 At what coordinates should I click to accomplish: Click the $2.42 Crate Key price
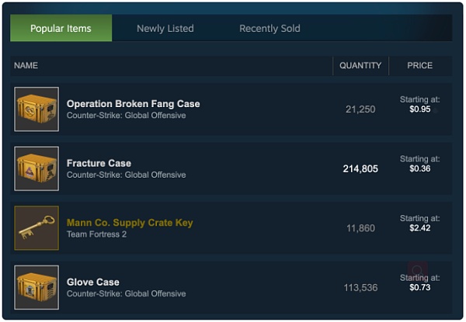420,228
